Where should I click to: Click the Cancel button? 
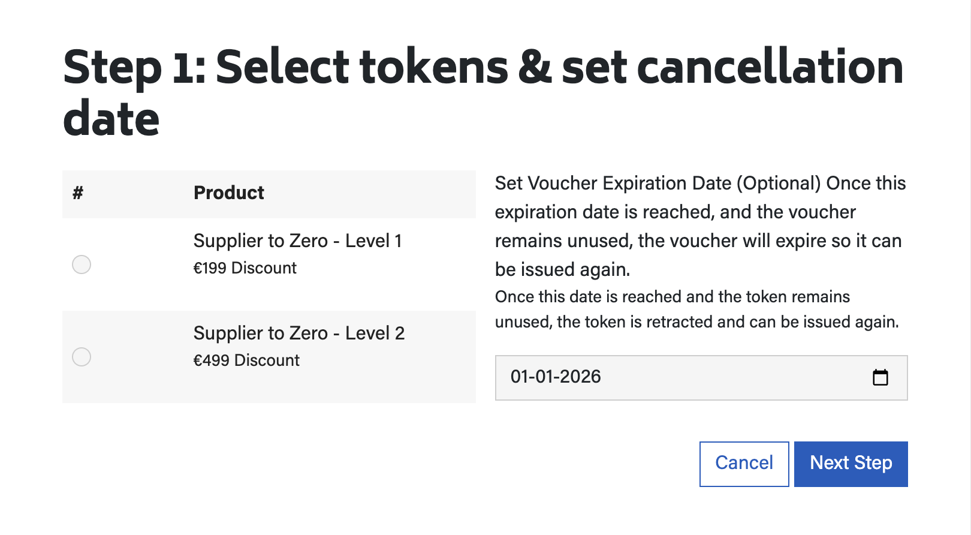[x=744, y=464]
